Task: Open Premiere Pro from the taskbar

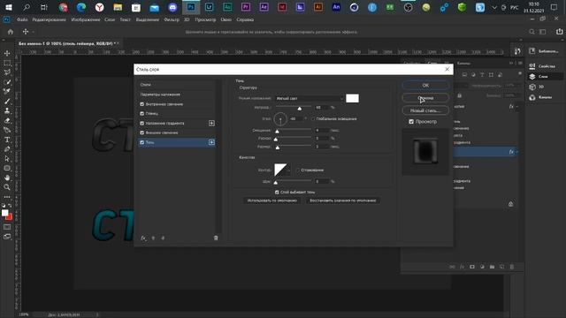Action: click(246, 7)
